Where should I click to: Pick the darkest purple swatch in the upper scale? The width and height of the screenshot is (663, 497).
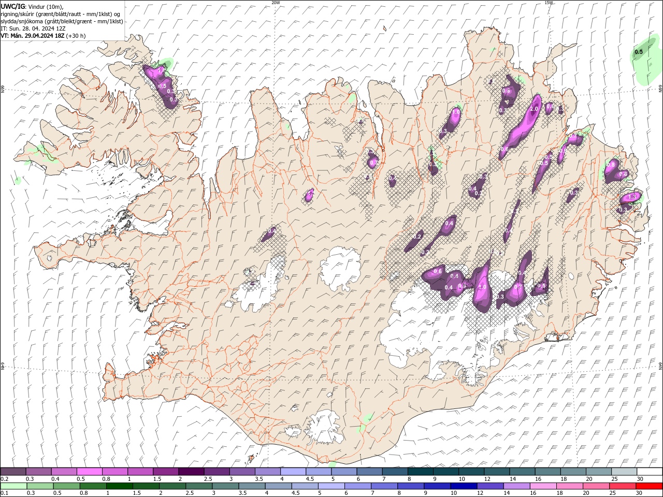(191, 472)
